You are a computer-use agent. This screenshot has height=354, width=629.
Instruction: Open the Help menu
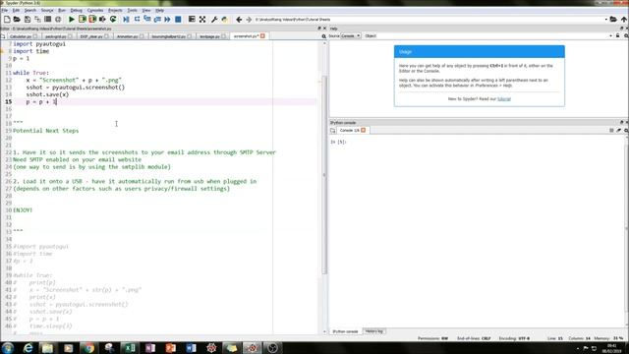pos(159,10)
